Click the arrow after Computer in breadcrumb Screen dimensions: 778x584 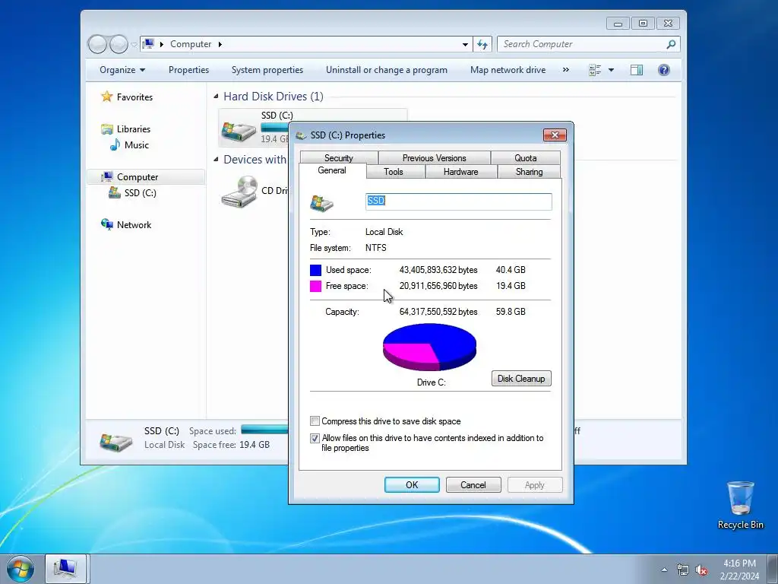pyautogui.click(x=220, y=44)
